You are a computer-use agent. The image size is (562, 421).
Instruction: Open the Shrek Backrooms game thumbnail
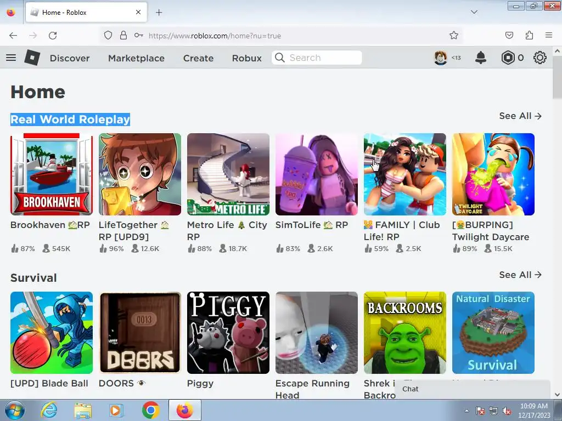[405, 333]
